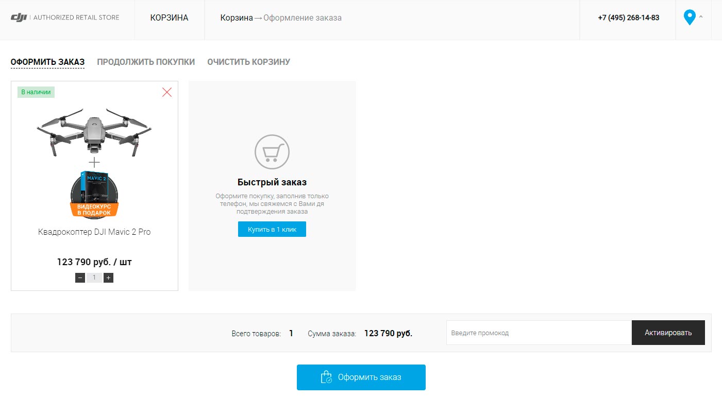This screenshot has width=722, height=398.
Task: Click the Всего товаров label
Action: point(256,334)
